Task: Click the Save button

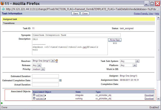Action: (76, 13)
